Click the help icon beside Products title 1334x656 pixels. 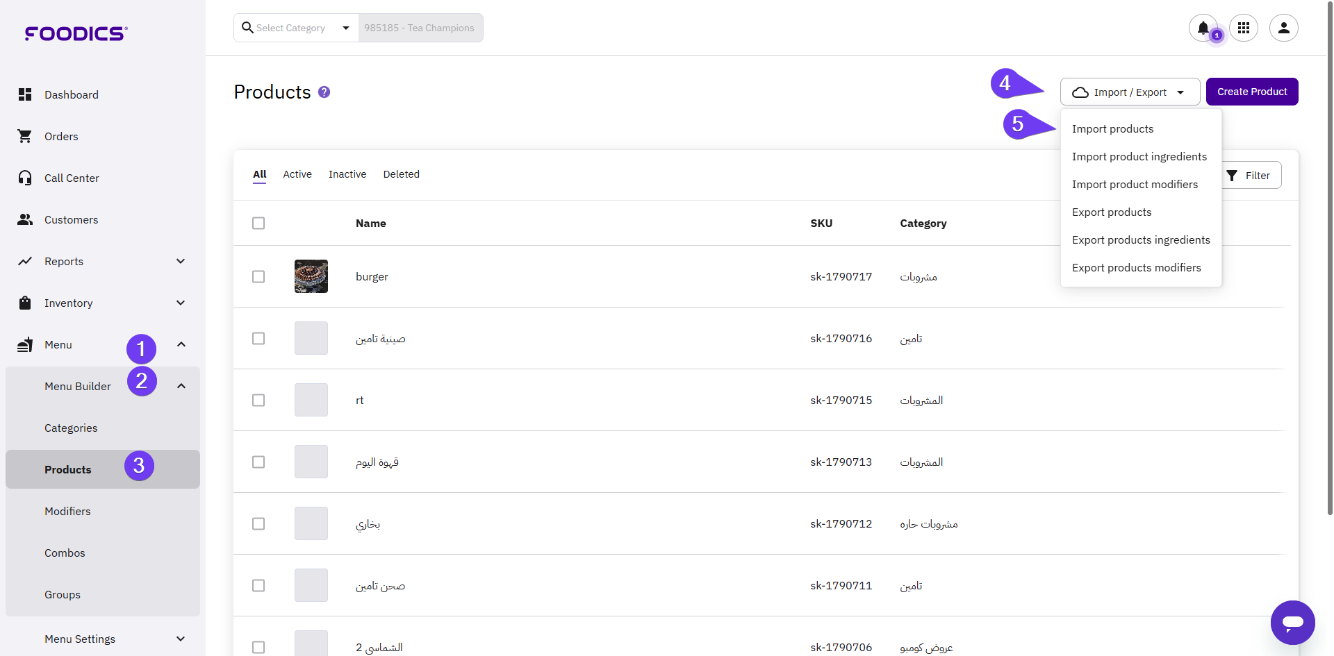click(324, 92)
